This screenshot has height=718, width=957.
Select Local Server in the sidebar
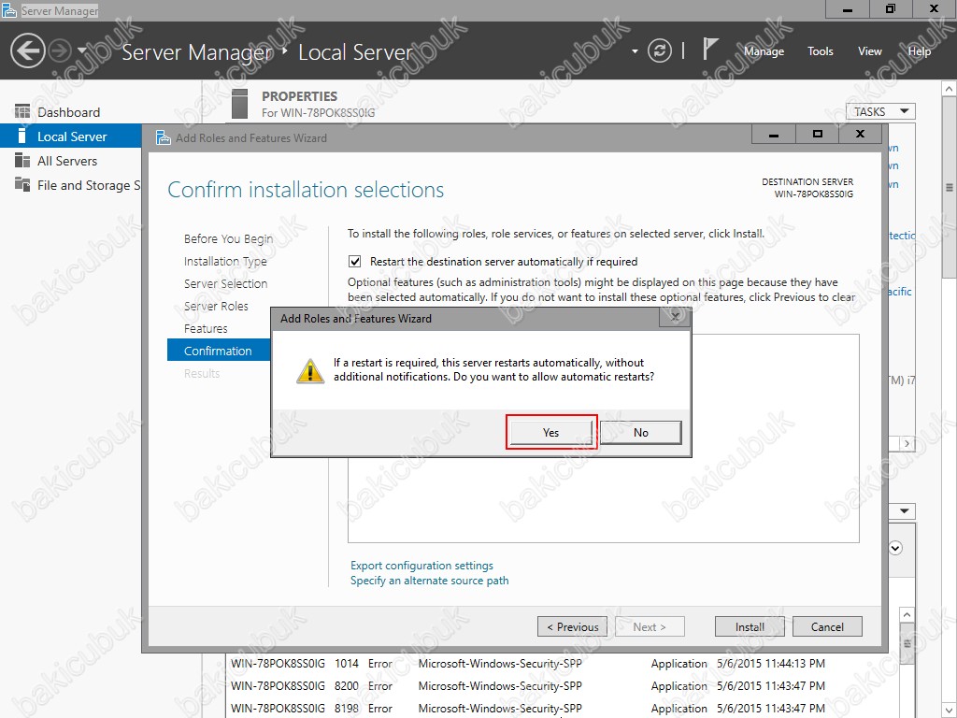(x=70, y=136)
